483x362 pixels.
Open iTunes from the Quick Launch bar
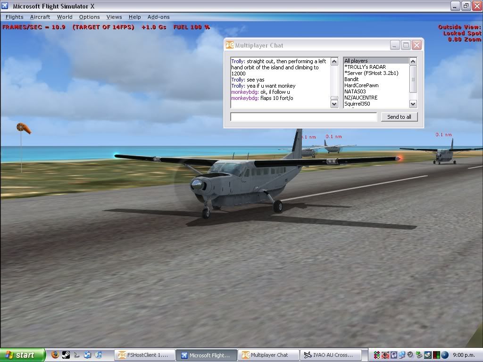98,354
